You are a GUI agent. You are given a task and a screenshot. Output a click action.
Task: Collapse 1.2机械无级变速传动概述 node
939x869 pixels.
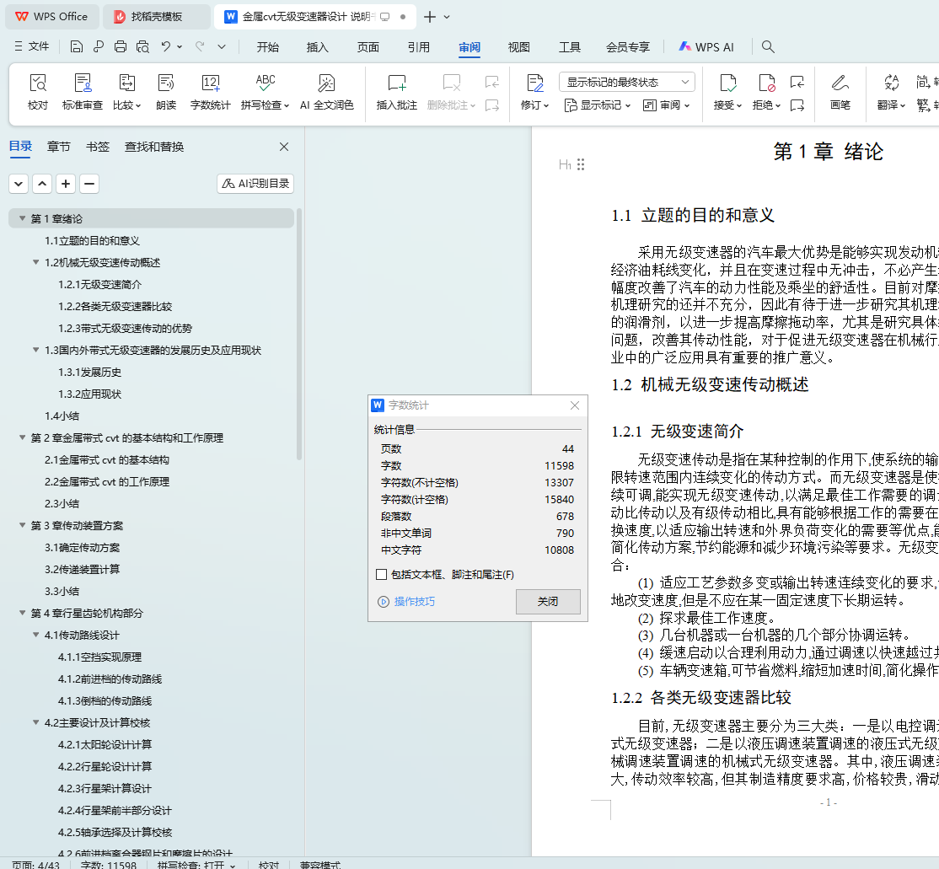[36, 262]
